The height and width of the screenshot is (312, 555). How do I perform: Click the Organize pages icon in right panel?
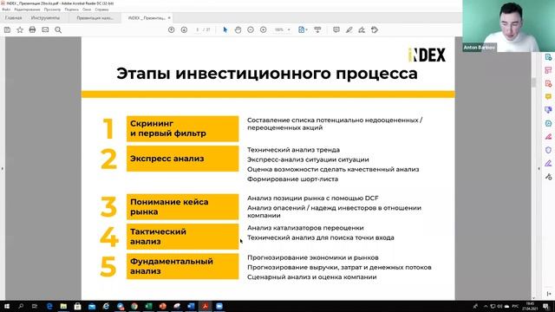point(548,70)
